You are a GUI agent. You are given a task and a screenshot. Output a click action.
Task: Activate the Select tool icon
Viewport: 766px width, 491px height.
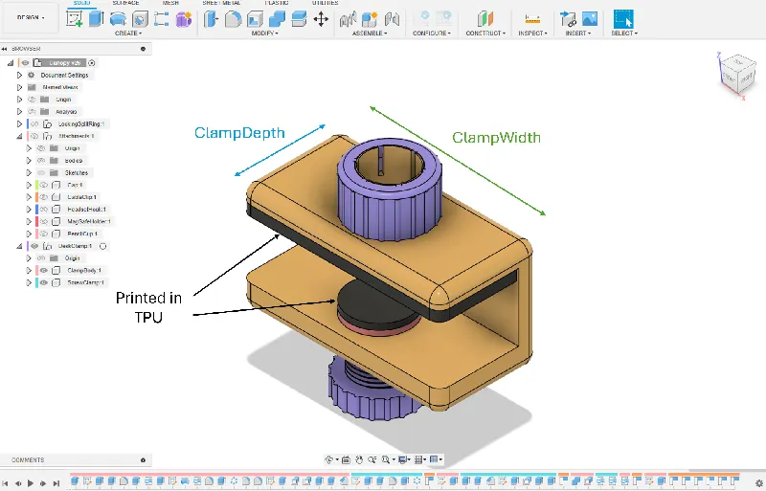tap(622, 18)
